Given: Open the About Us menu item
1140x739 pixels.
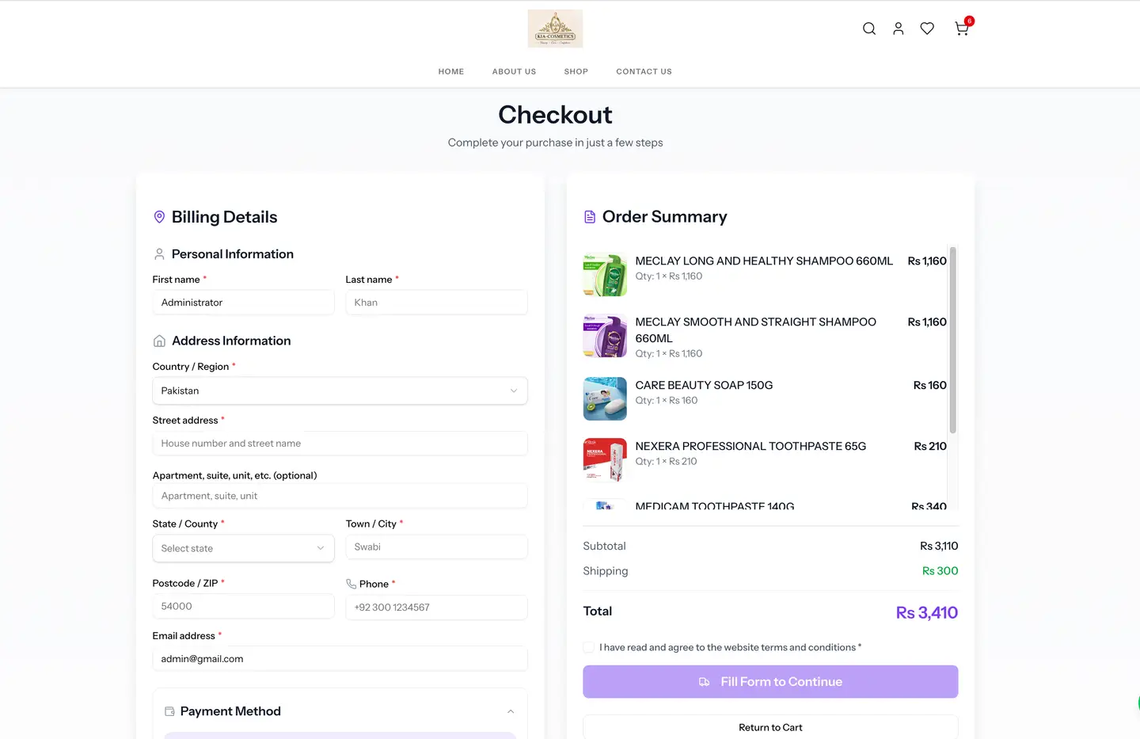Looking at the screenshot, I should [x=514, y=71].
